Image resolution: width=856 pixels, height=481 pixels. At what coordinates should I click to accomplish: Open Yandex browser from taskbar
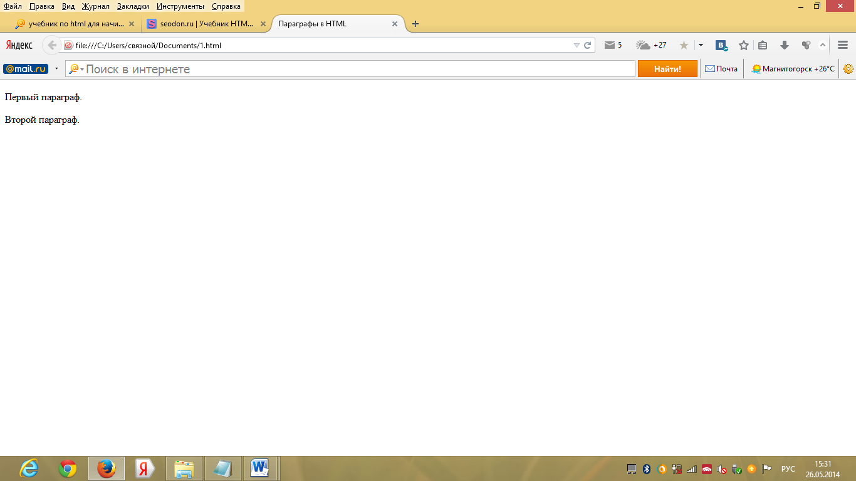pos(145,468)
